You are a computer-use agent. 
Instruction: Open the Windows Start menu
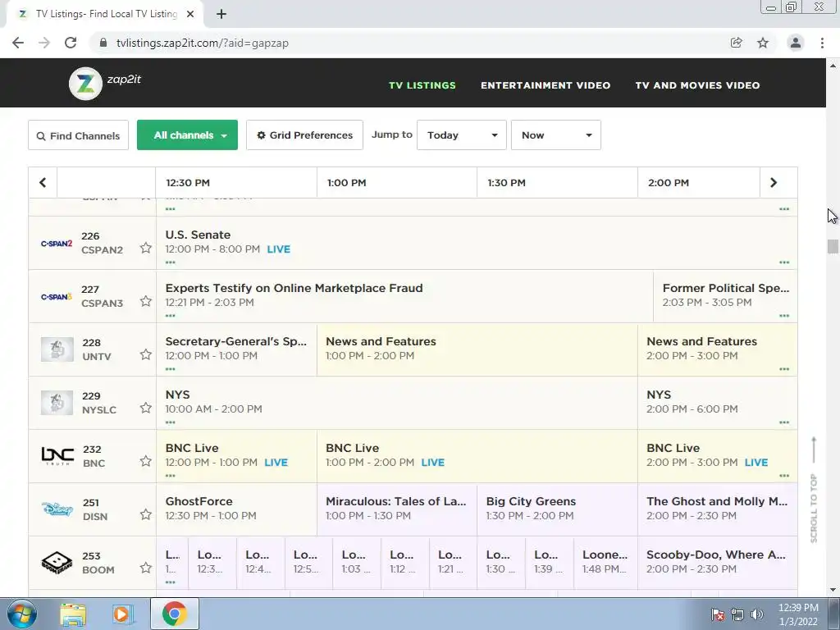tap(22, 614)
